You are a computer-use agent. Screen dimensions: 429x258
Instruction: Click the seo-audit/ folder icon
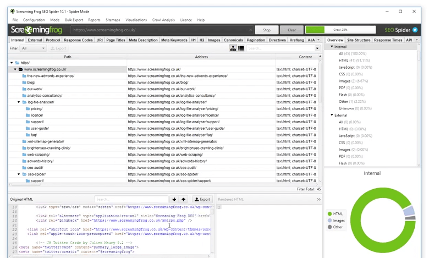[24, 168]
